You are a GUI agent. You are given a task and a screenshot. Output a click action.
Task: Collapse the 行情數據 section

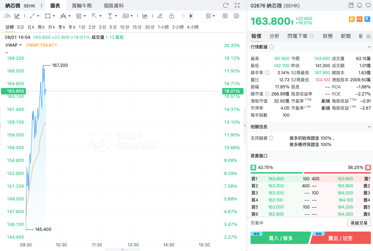pos(370,47)
